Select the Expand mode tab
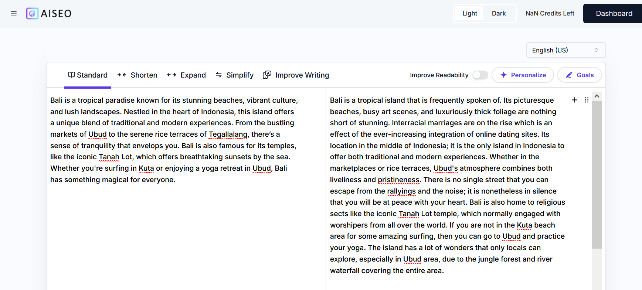Viewport: 642px width, 290px height. [x=186, y=75]
